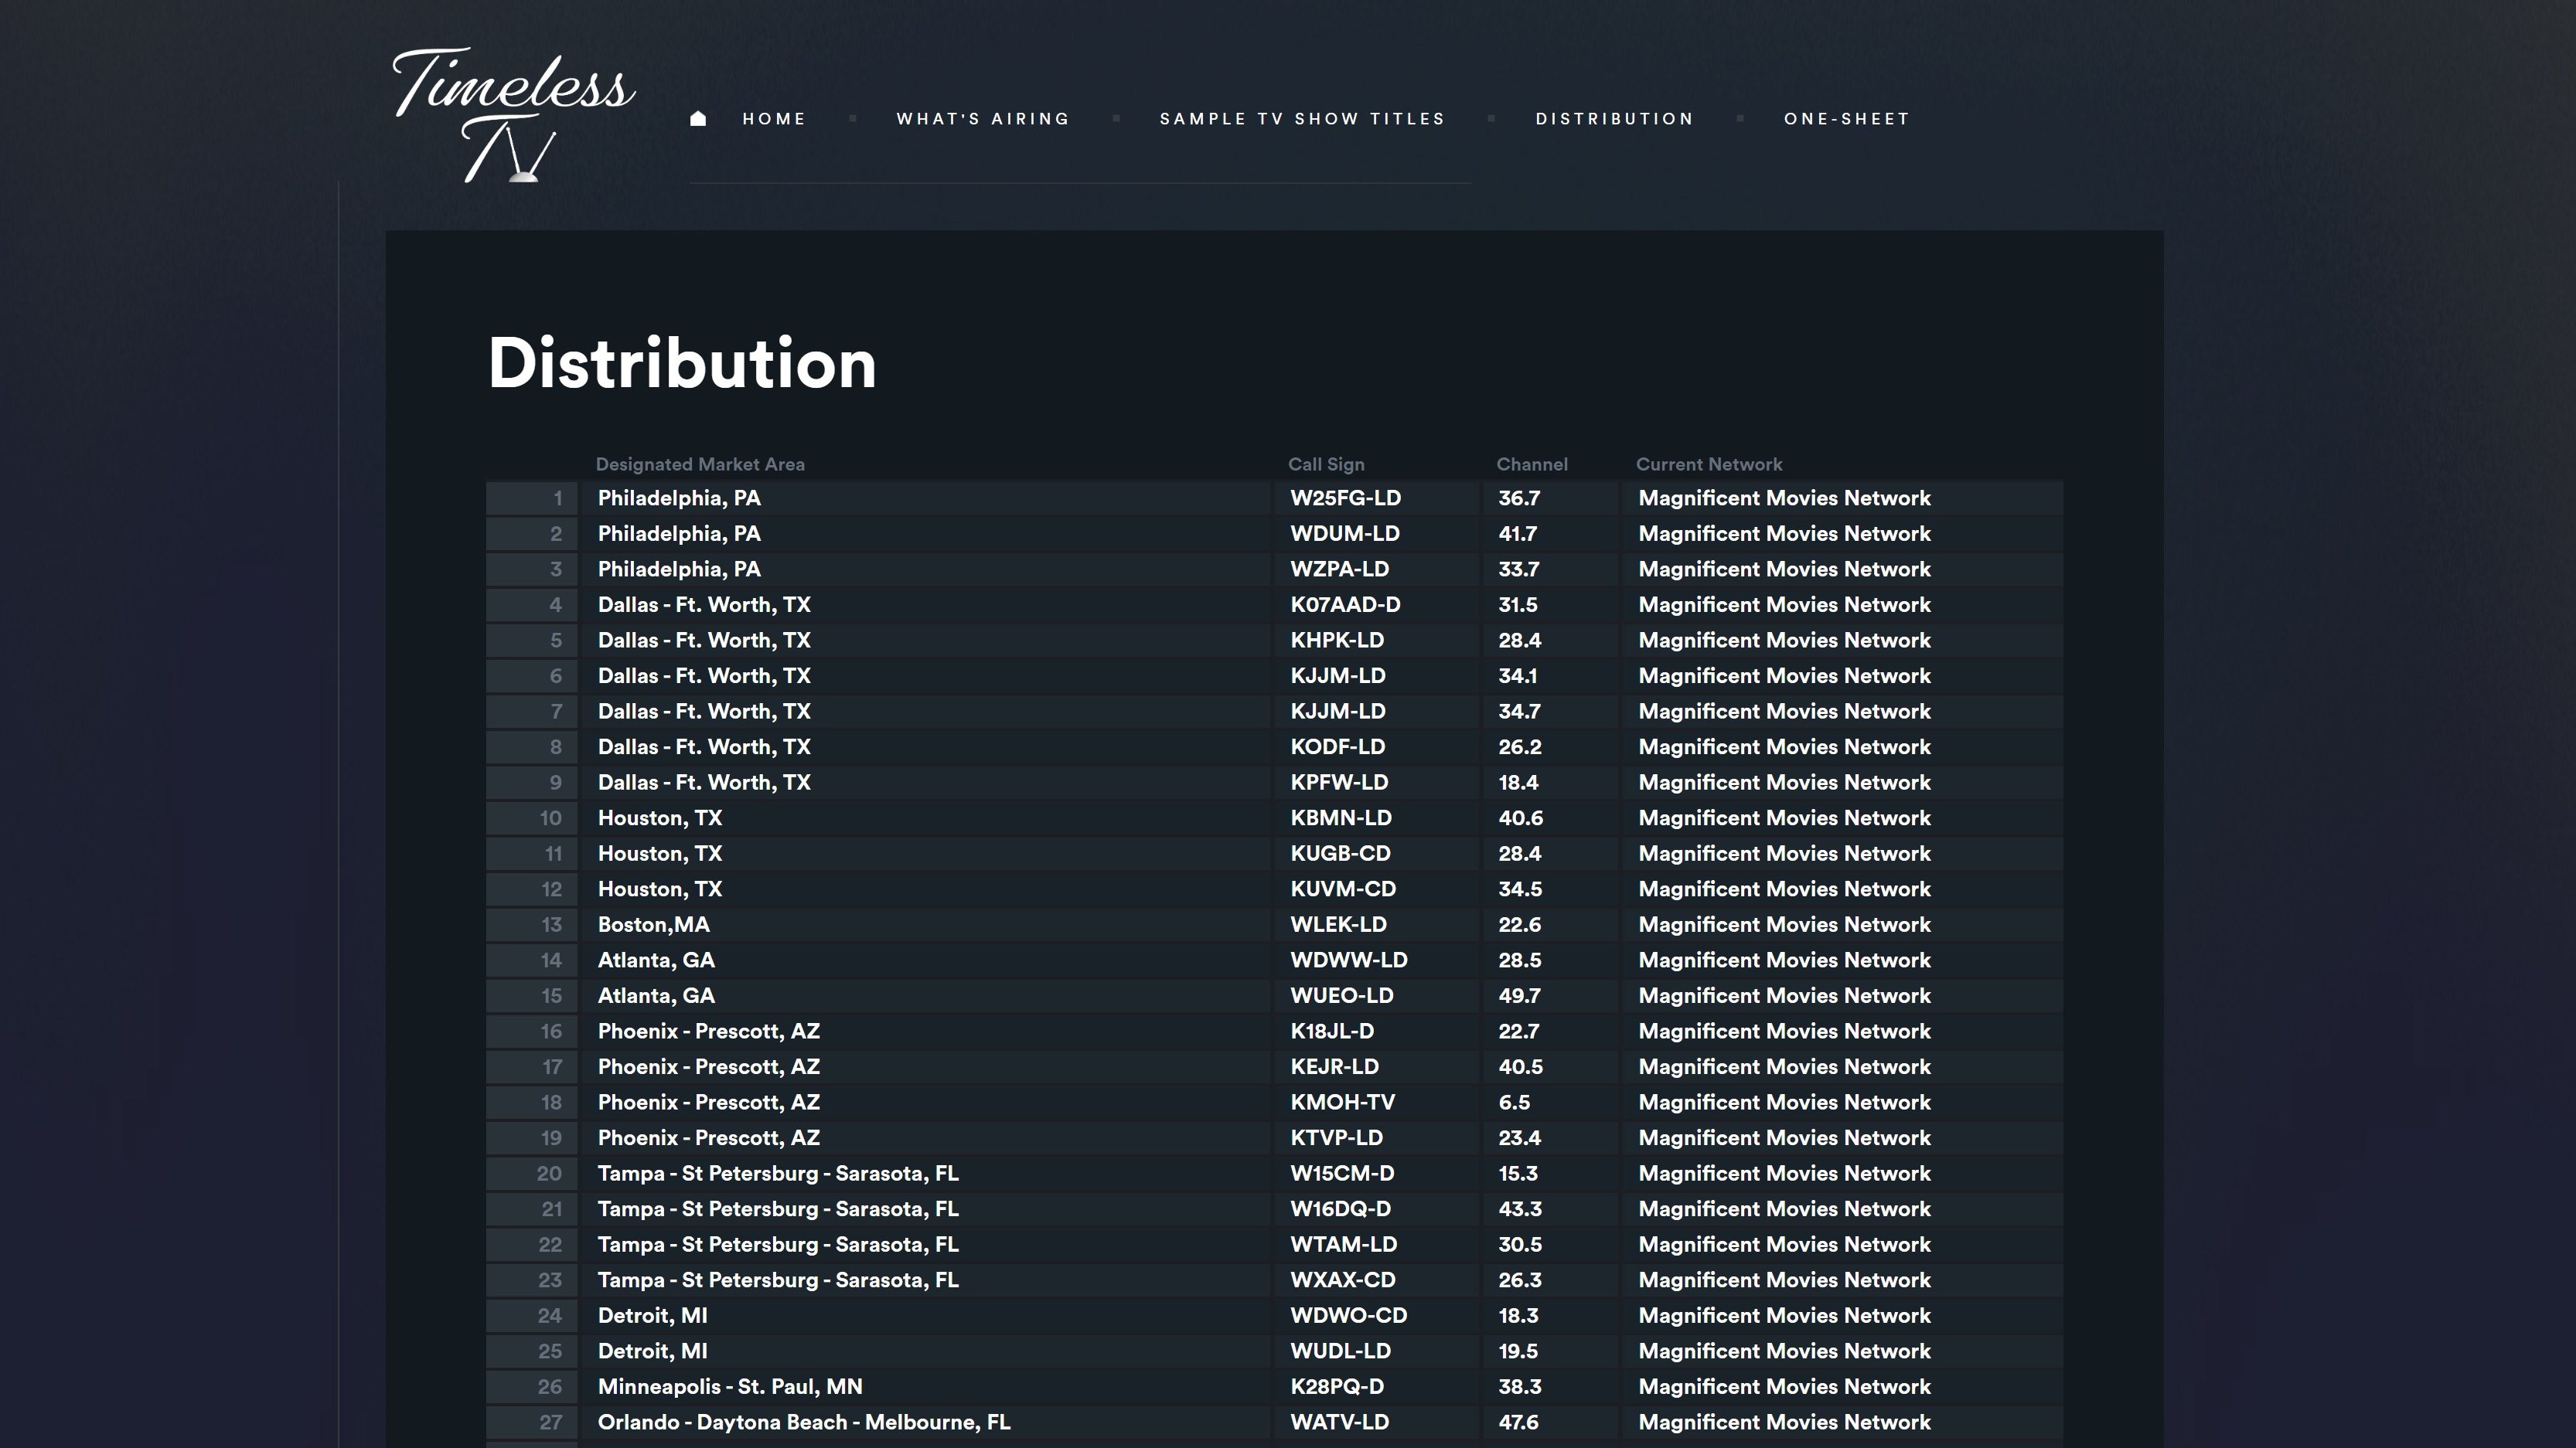The width and height of the screenshot is (2576, 1448).
Task: Select call sign W15CM-D
Action: pos(1342,1174)
